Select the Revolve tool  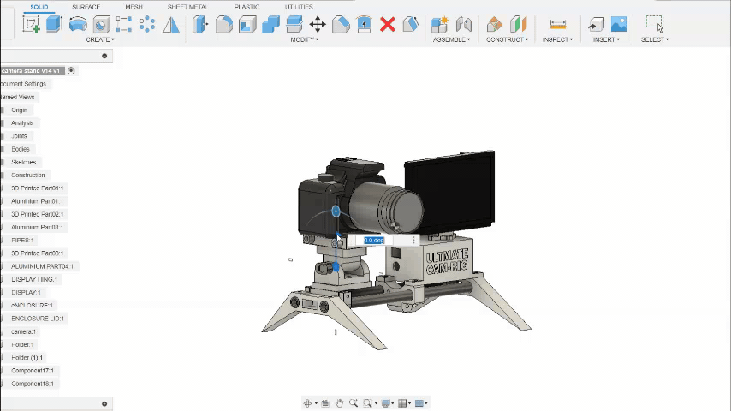[78, 24]
